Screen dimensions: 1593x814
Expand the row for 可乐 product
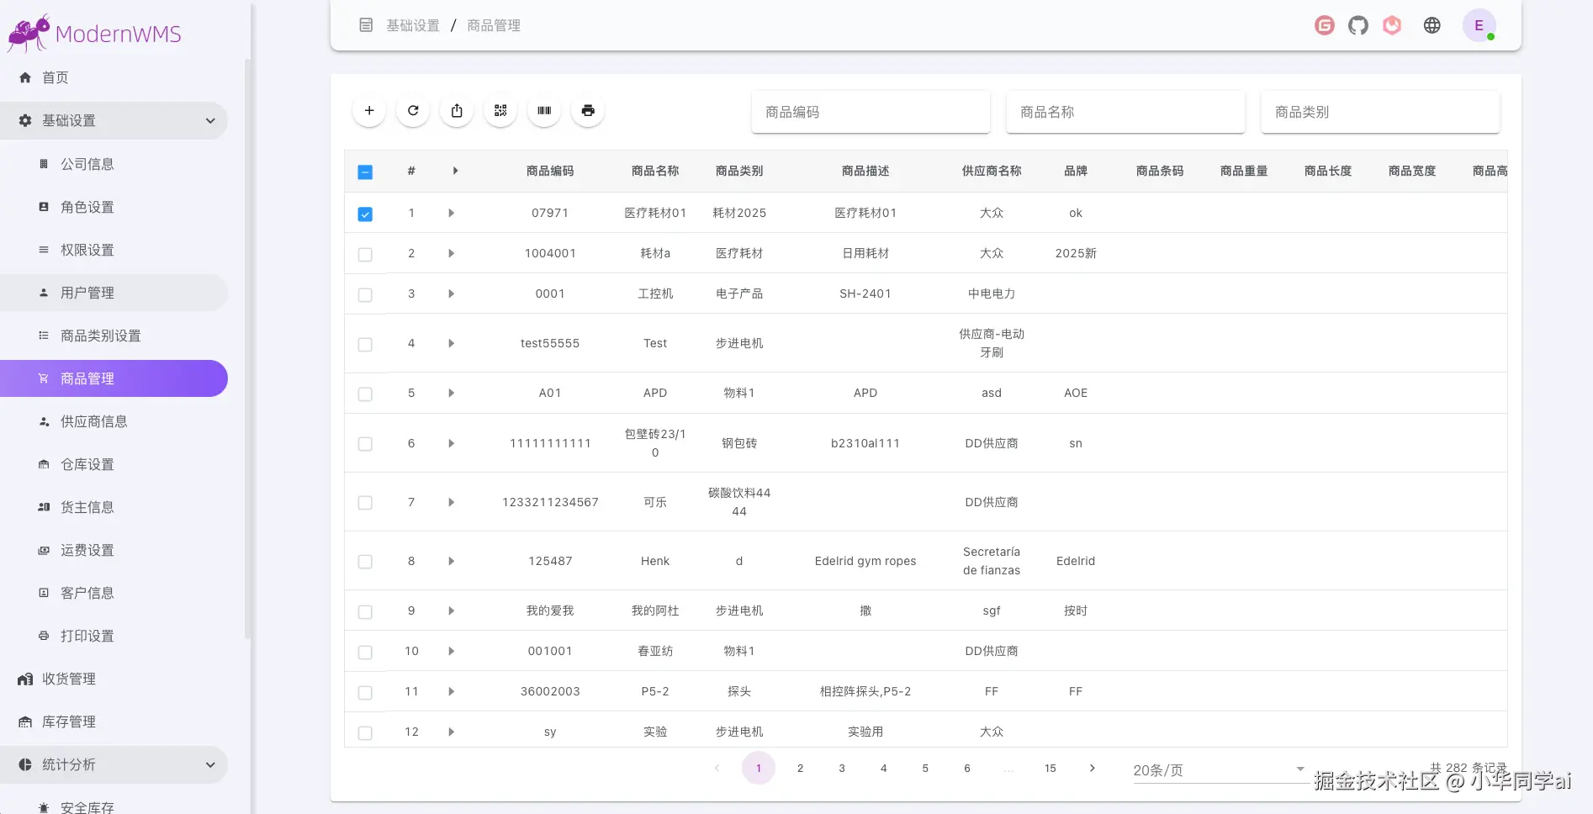click(452, 502)
